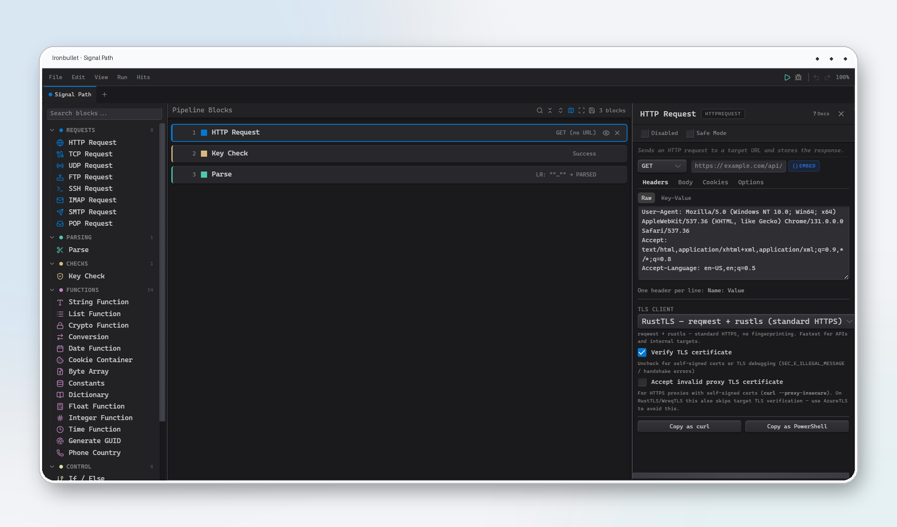Enable the Safe Mode checkbox
The width and height of the screenshot is (897, 527).
click(690, 133)
